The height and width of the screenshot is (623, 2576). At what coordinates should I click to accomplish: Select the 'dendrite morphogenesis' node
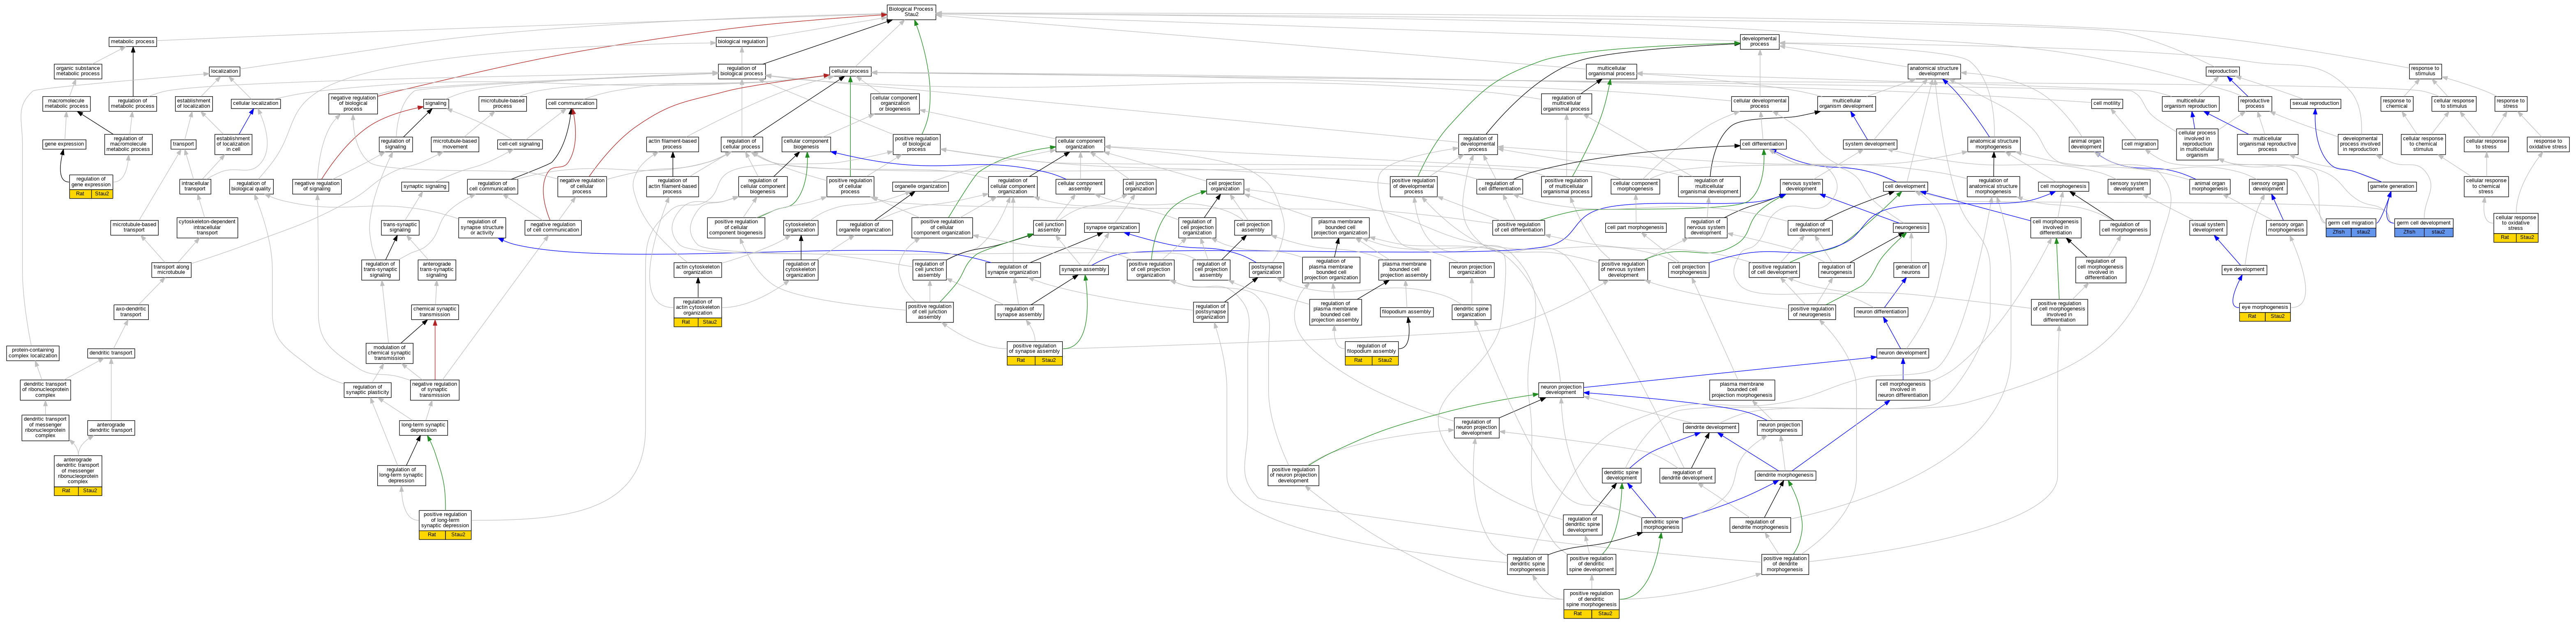(x=1785, y=475)
